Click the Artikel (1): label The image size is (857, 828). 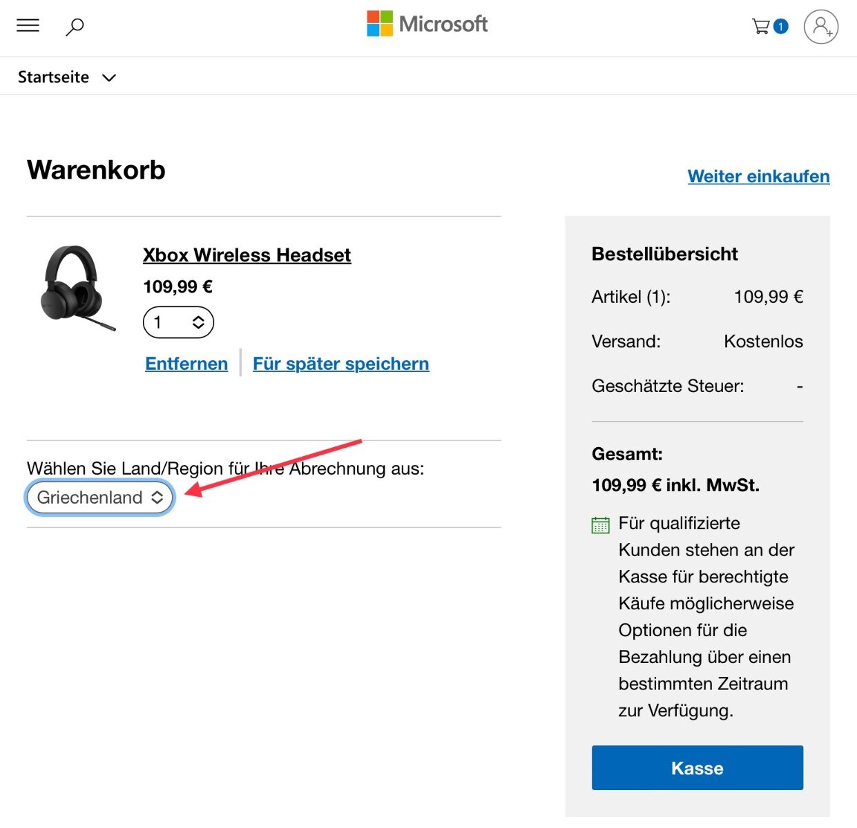tap(630, 297)
